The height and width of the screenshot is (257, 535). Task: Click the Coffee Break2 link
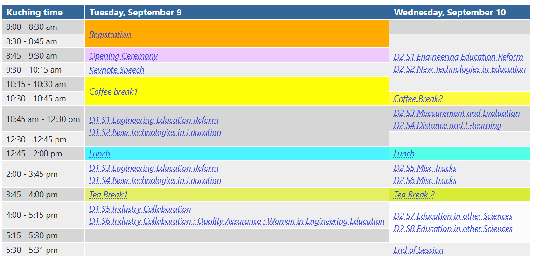(418, 99)
